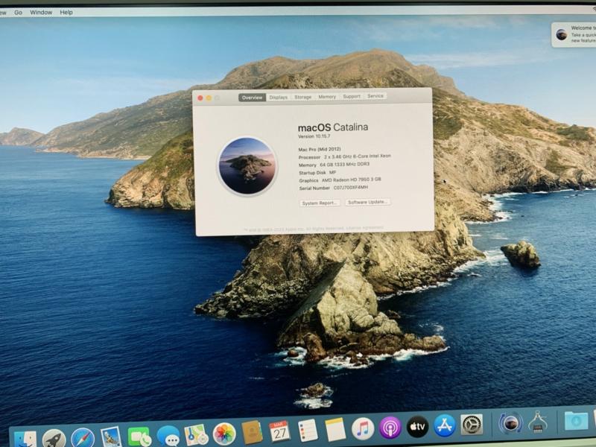
Task: Go to the Support tab
Action: 352,96
